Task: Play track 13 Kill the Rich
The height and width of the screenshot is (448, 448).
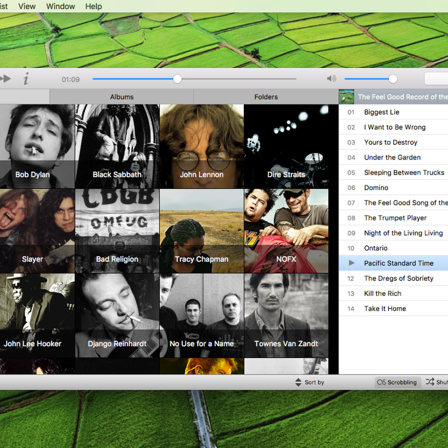Action: 383,293
